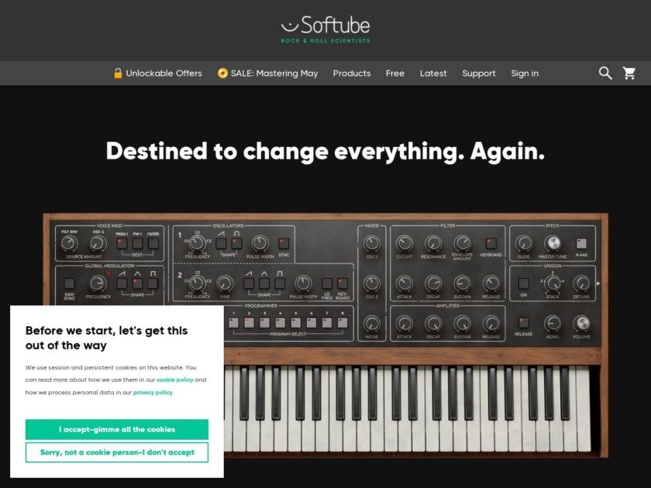Click the filter CUTOFF knob
This screenshot has height=488, width=651.
pos(404,243)
